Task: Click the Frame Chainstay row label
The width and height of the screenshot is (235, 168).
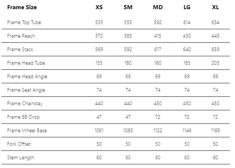Action: pyautogui.click(x=25, y=103)
